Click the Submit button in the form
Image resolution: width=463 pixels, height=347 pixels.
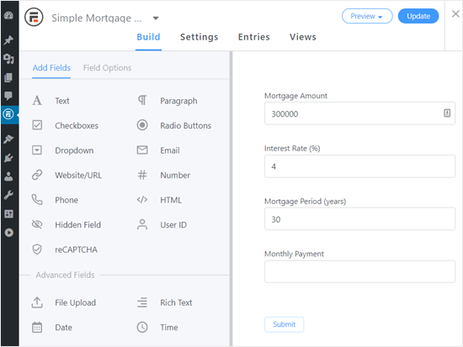(284, 324)
